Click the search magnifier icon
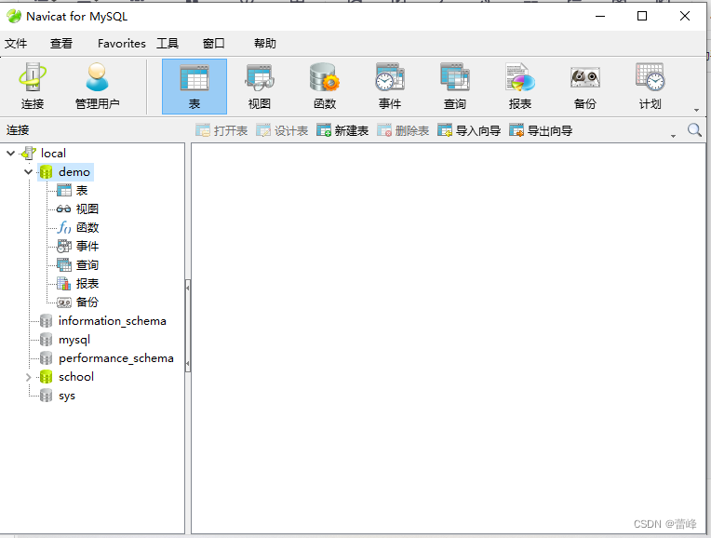Viewport: 711px width, 538px height. pyautogui.click(x=694, y=130)
